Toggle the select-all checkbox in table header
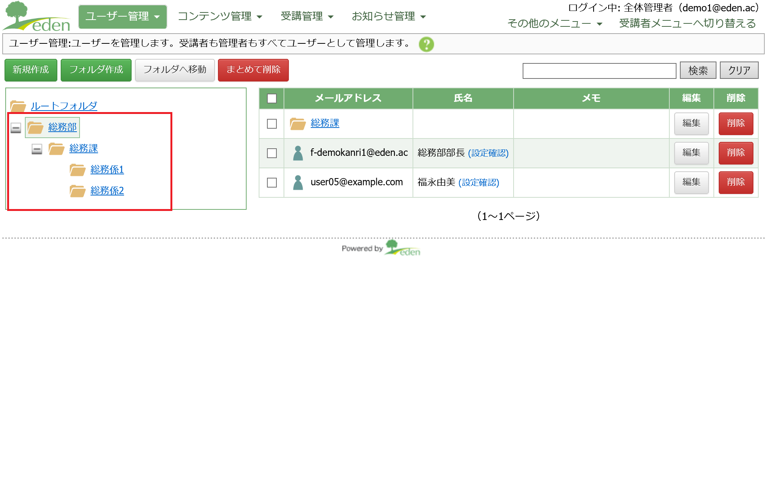 point(272,98)
